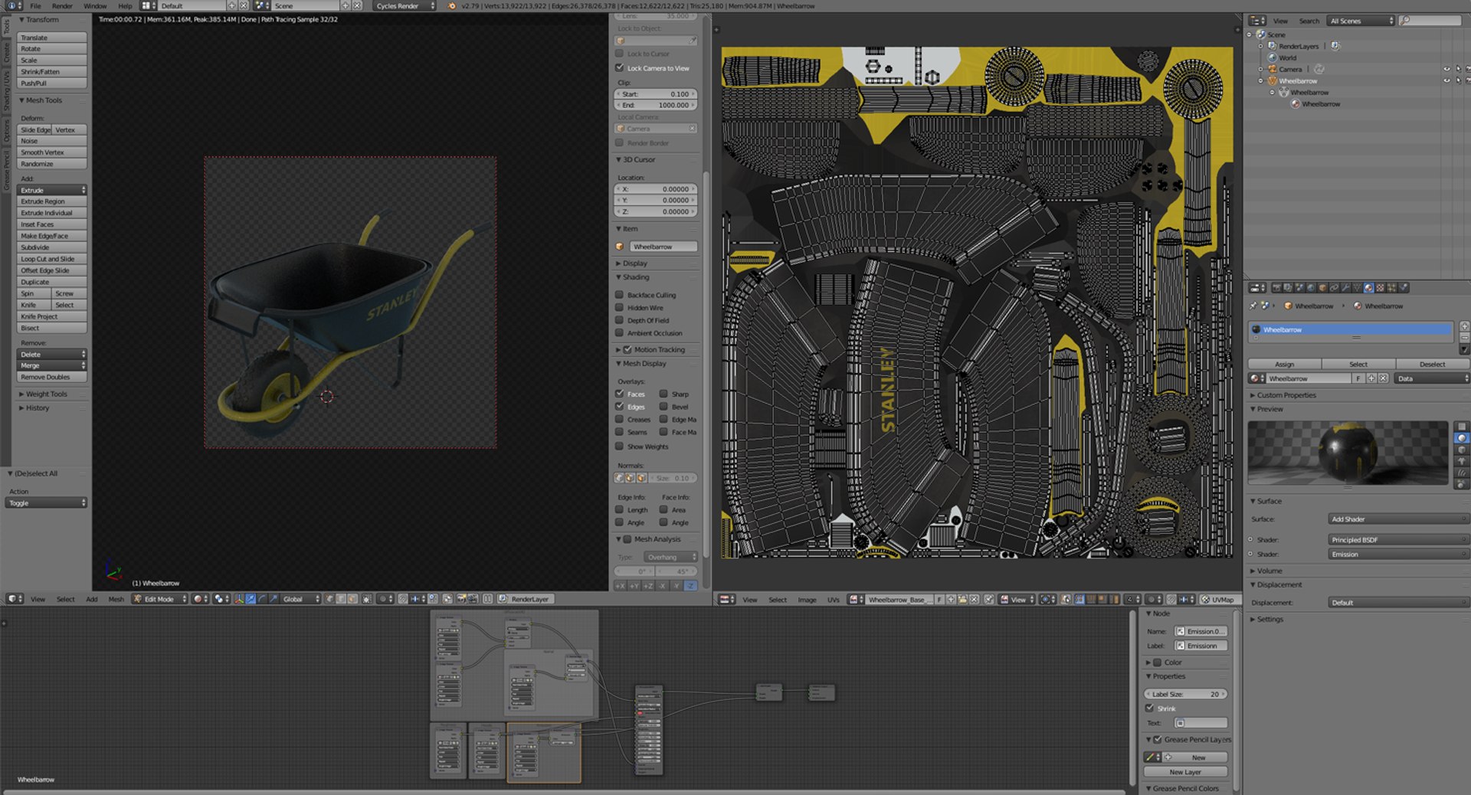Open the mesh Data properties tab
The image size is (1471, 795).
click(1357, 288)
